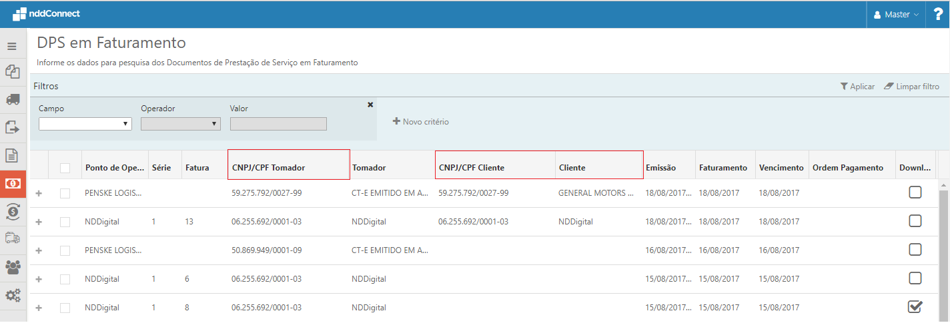Sort by Vencimento column header
This screenshot has width=950, height=325.
pos(781,168)
